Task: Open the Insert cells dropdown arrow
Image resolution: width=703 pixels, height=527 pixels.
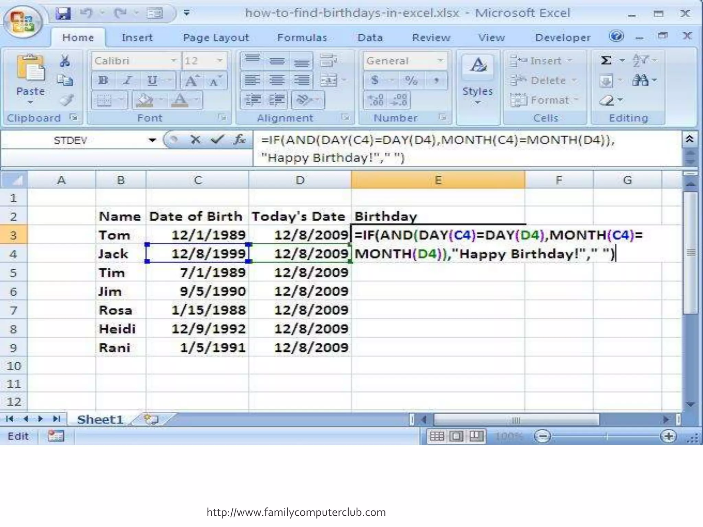Action: 570,61
